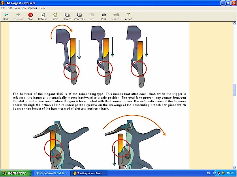
Task: Click the application icon in title bar
Action: 2,3
